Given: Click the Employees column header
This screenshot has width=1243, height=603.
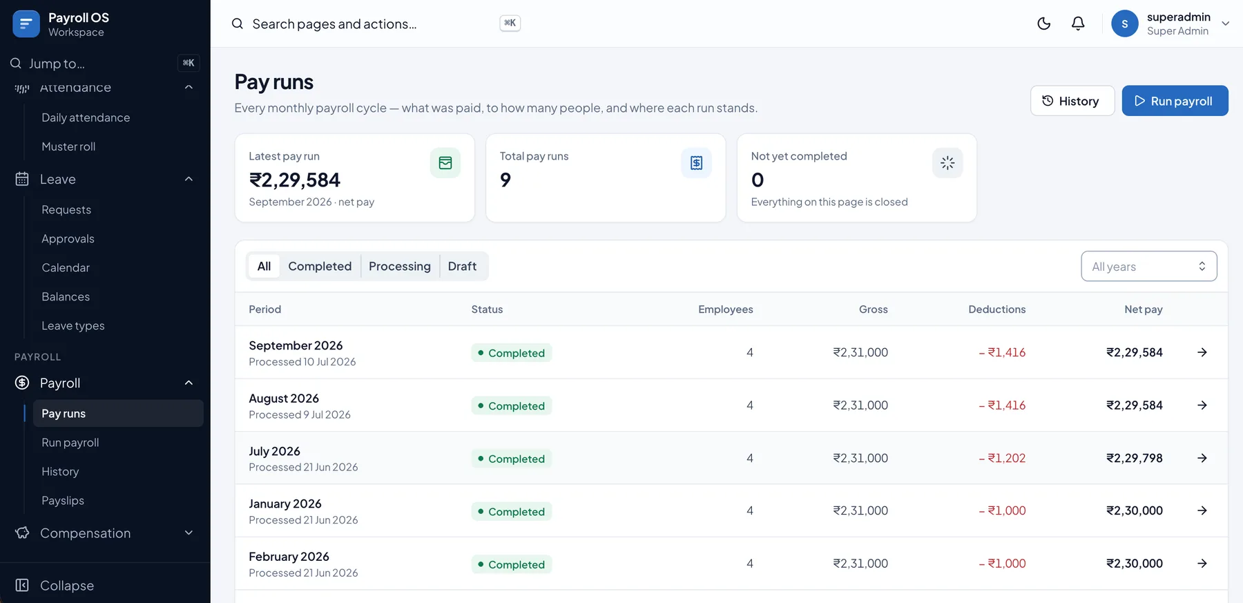Looking at the screenshot, I should pyautogui.click(x=725, y=309).
